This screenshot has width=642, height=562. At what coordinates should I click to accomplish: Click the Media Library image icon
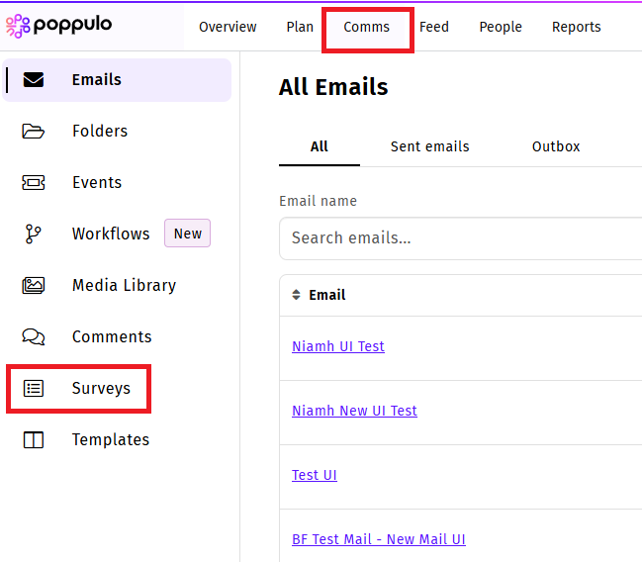point(34,286)
